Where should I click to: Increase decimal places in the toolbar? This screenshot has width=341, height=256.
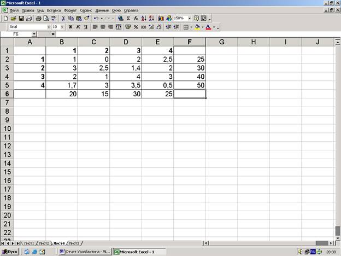coord(151,27)
